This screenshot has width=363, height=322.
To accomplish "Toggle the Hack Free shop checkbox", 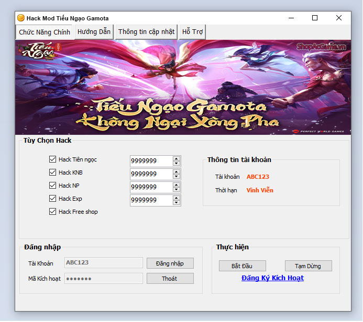I will click(52, 212).
